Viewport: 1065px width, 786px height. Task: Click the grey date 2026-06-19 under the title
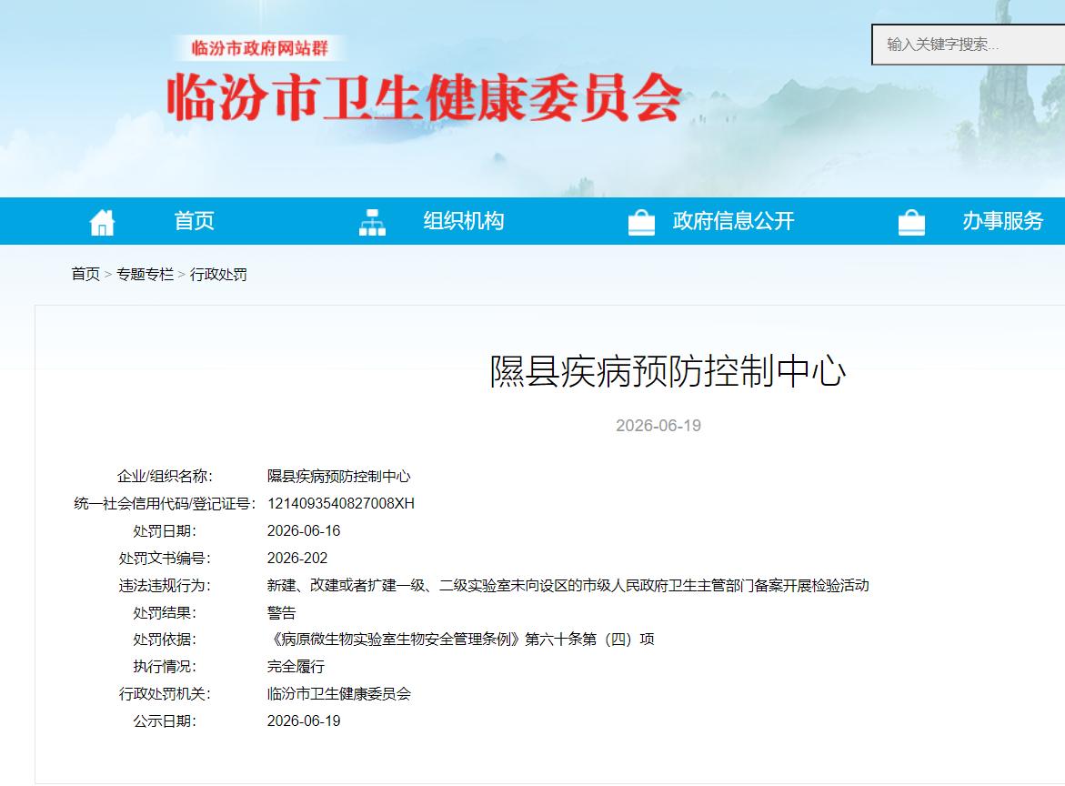click(658, 425)
